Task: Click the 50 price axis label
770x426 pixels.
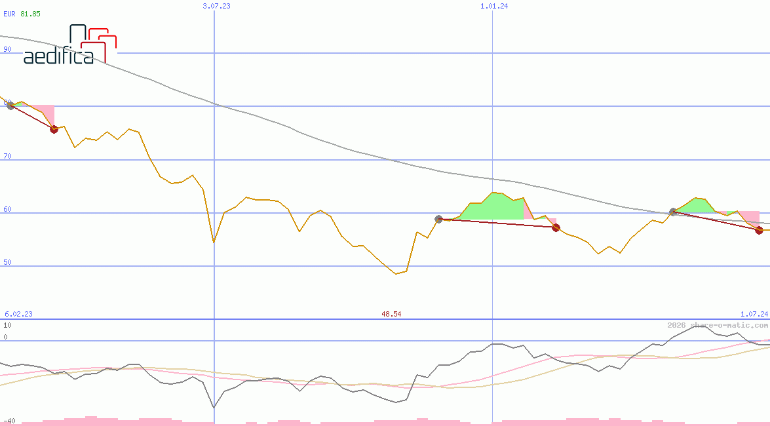Action: pos(7,262)
